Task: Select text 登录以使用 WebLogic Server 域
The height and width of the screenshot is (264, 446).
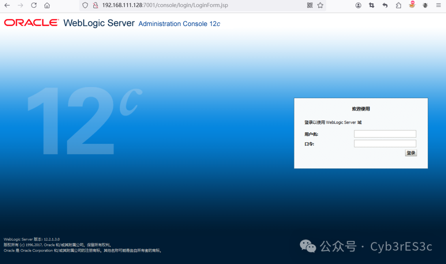Action: (x=333, y=123)
